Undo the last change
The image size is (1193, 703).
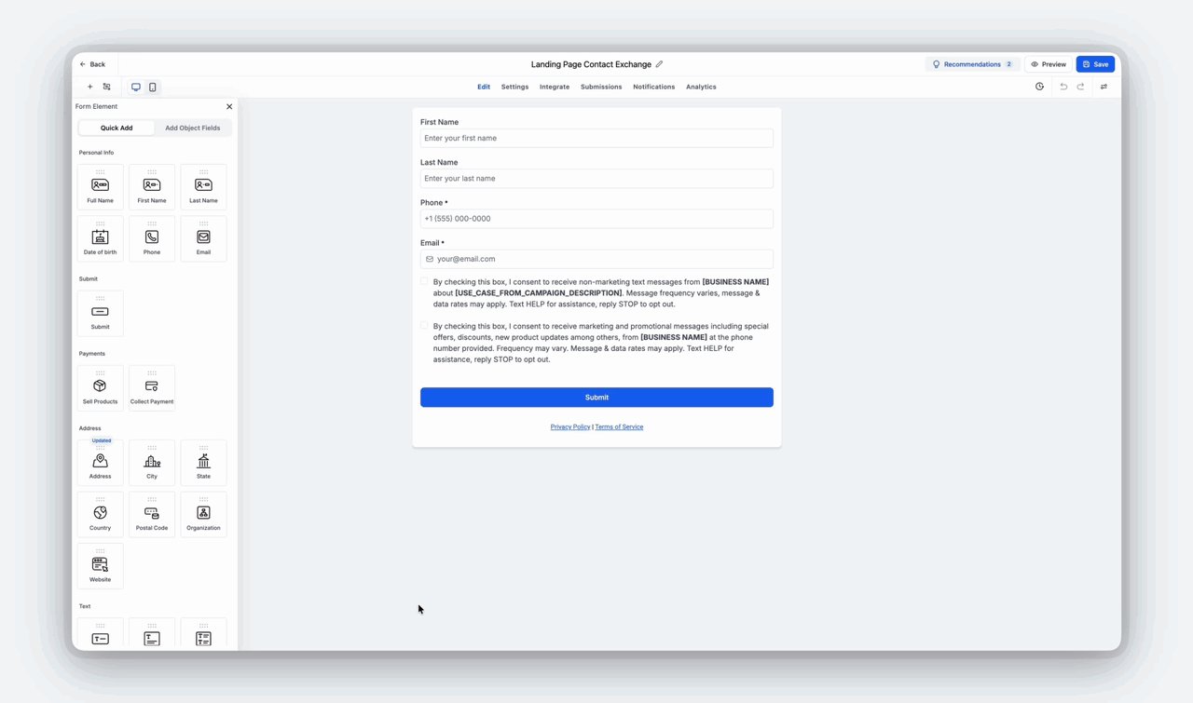click(1063, 87)
